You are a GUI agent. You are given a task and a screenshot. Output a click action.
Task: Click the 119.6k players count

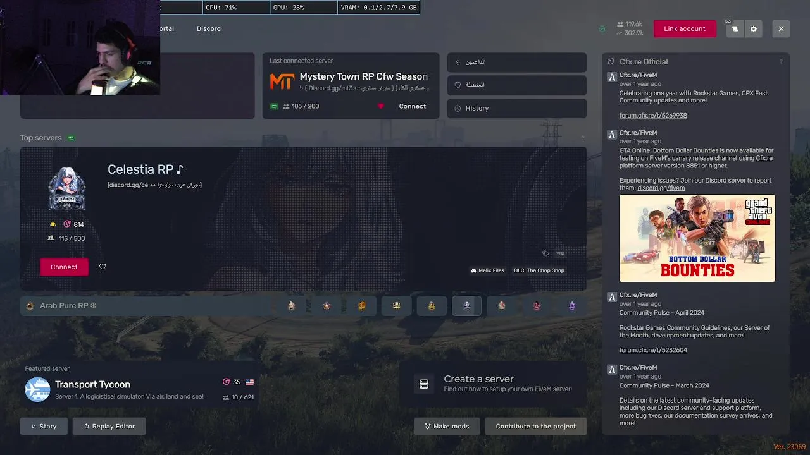[x=629, y=24]
